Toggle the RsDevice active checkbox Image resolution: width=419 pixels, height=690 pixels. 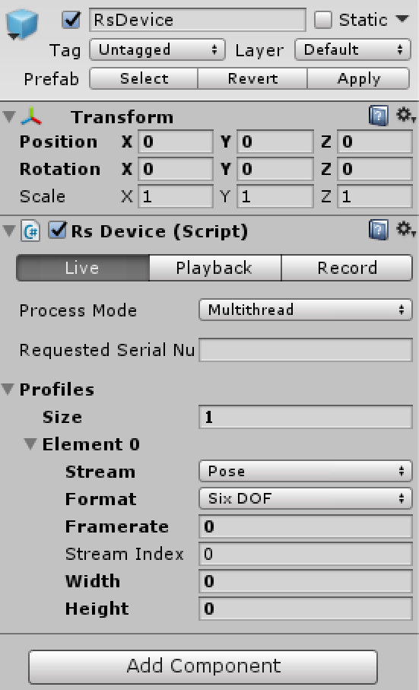tap(71, 21)
